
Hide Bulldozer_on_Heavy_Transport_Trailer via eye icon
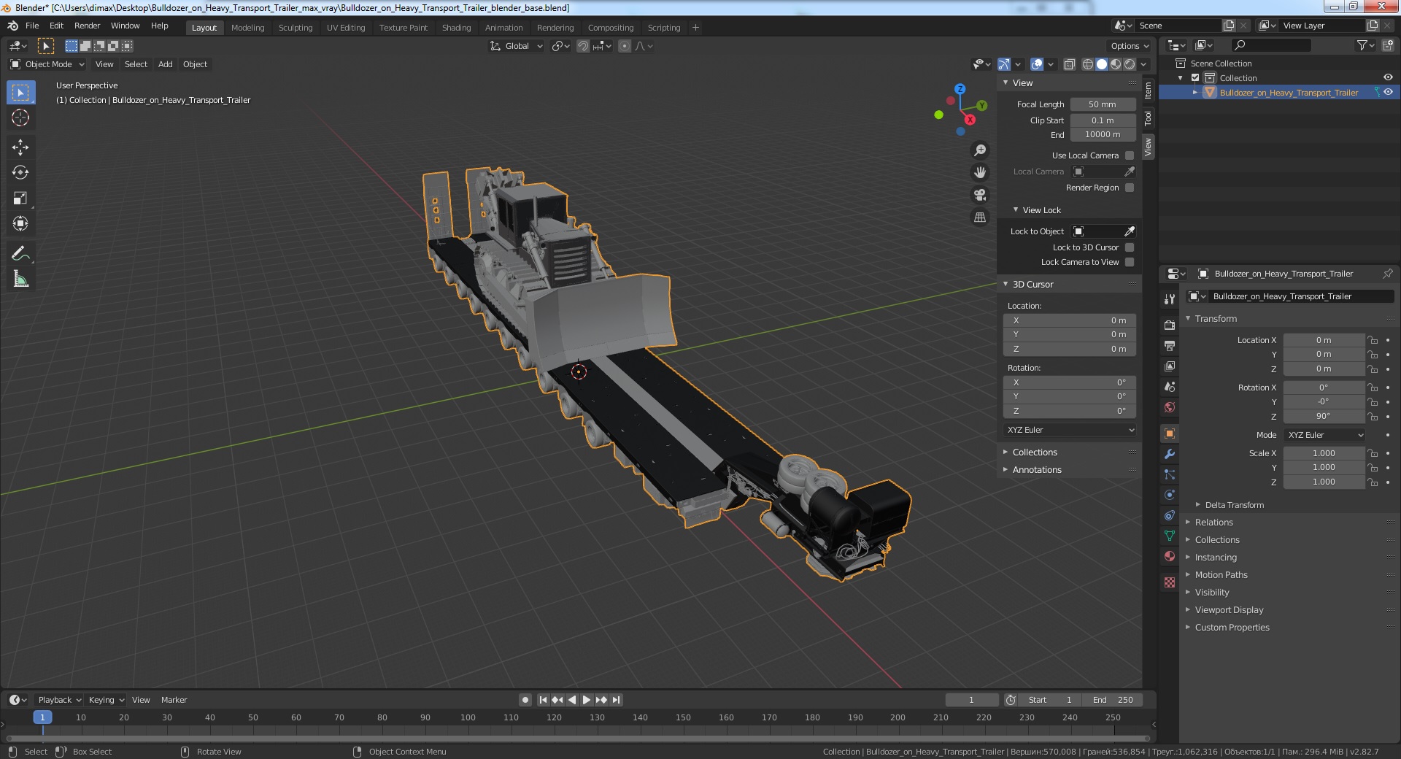tap(1388, 93)
